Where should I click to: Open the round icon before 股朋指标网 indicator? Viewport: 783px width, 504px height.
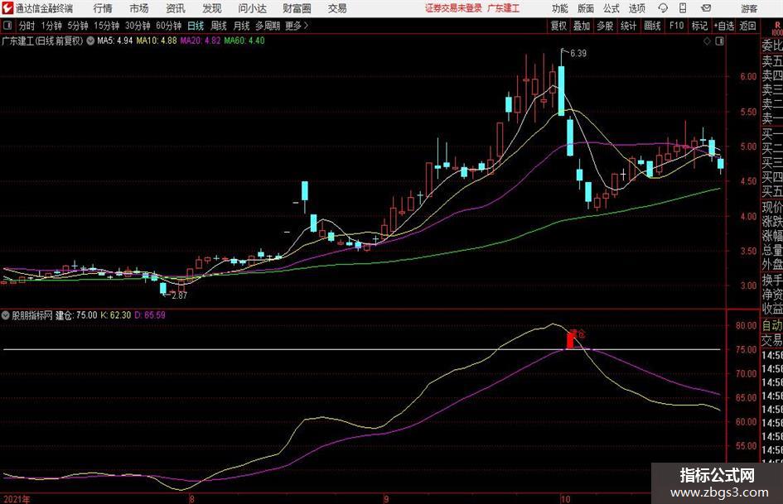(6, 314)
